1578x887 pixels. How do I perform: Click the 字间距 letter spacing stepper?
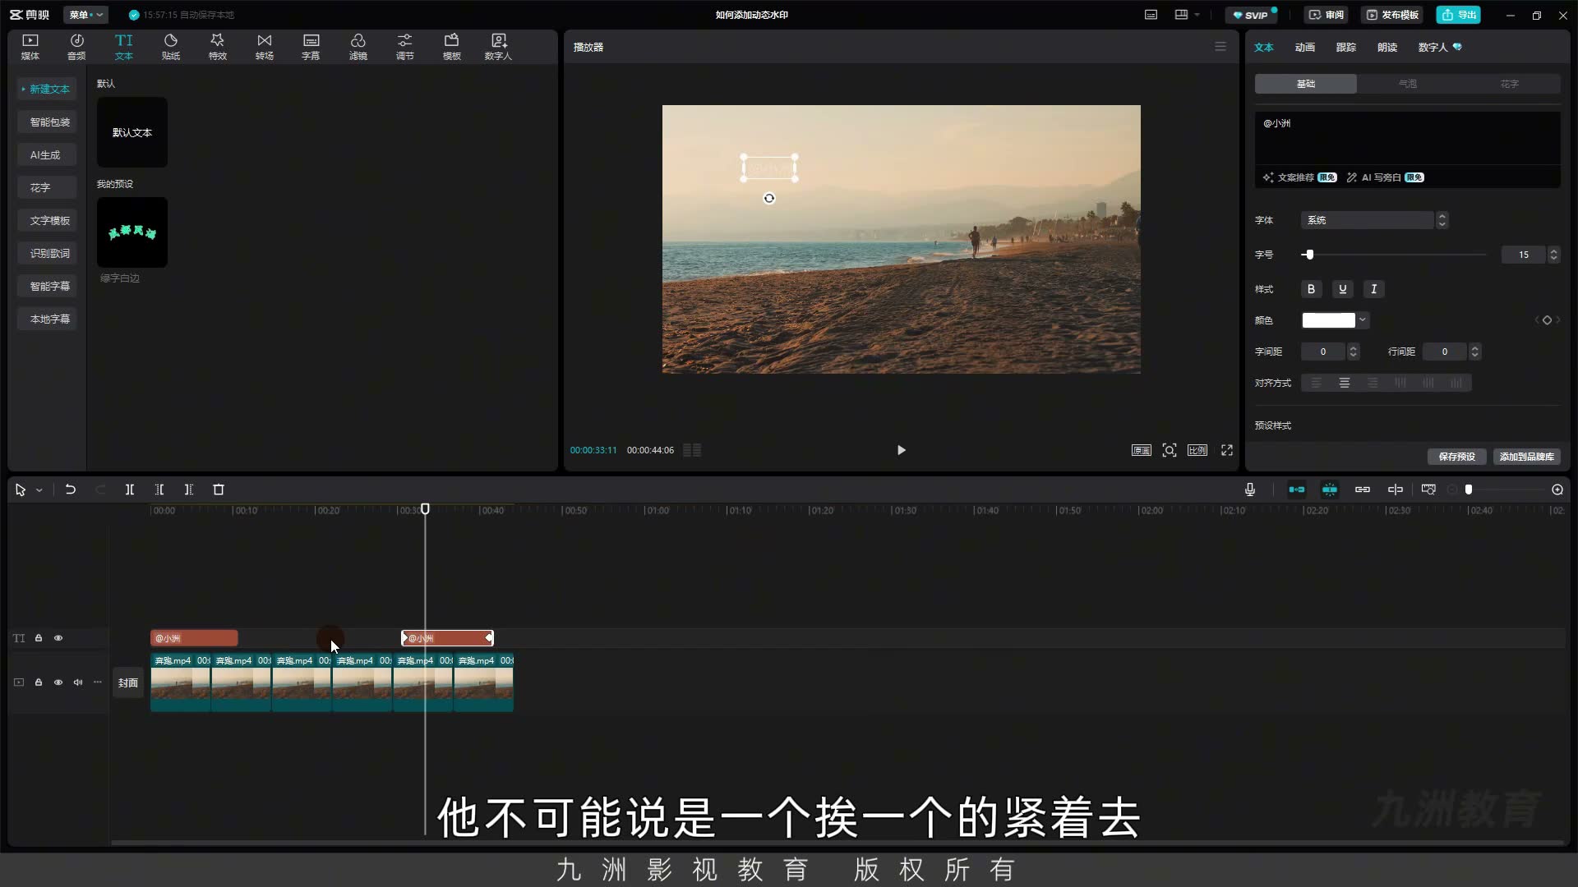click(x=1354, y=352)
